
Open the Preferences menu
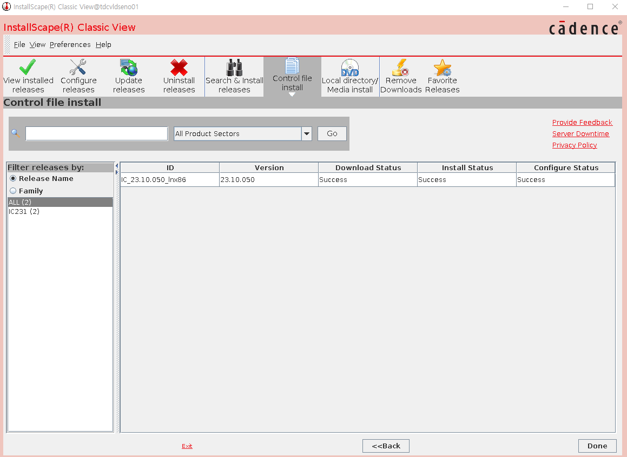tap(70, 45)
